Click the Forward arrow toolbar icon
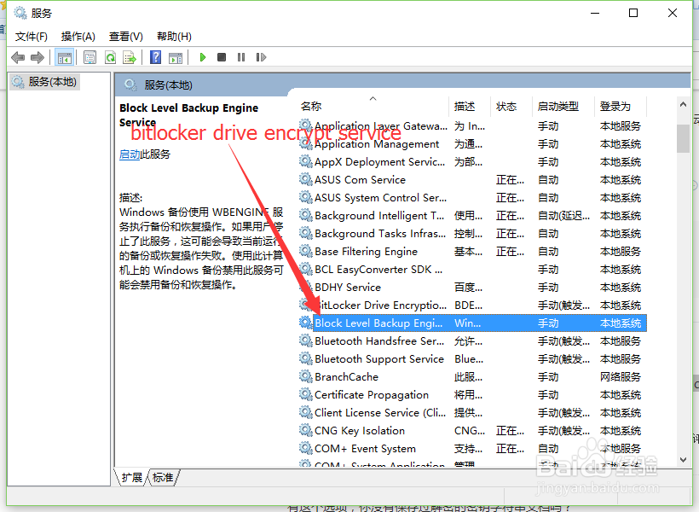Screen dimensions: 699x512 tap(38, 57)
